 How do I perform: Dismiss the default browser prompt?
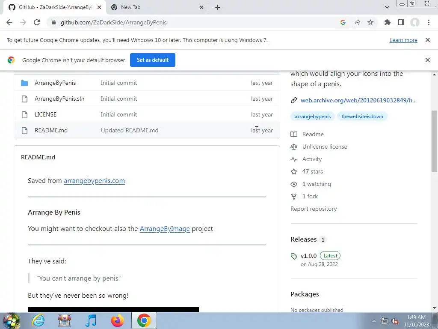point(428,60)
